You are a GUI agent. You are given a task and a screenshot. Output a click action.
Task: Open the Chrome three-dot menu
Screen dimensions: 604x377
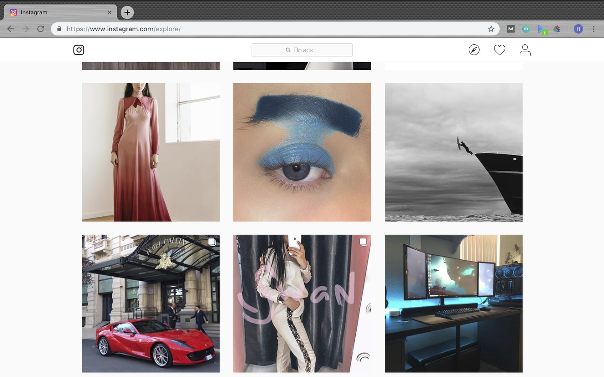(x=594, y=29)
